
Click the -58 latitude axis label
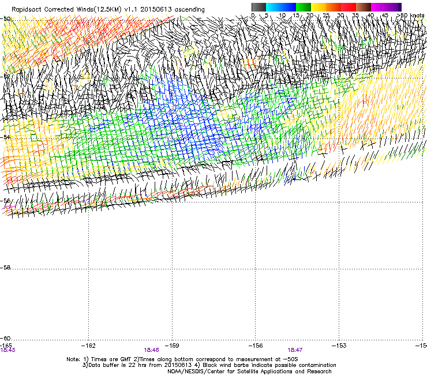point(5,268)
